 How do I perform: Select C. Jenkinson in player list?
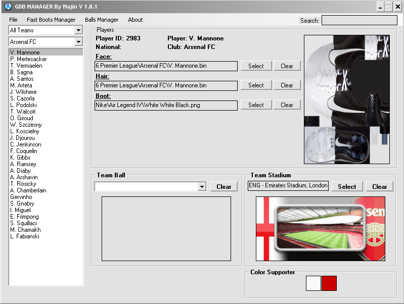[46, 144]
